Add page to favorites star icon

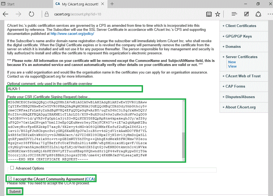pyautogui.click(x=217, y=14)
